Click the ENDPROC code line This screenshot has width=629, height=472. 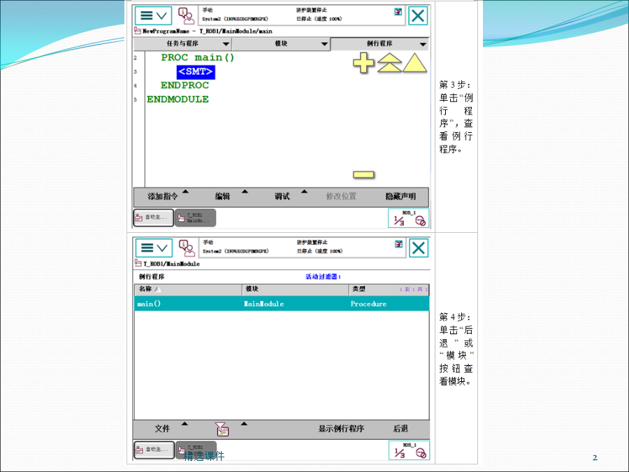coord(185,85)
